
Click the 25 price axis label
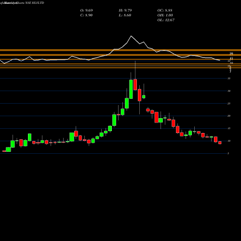point(229,104)
